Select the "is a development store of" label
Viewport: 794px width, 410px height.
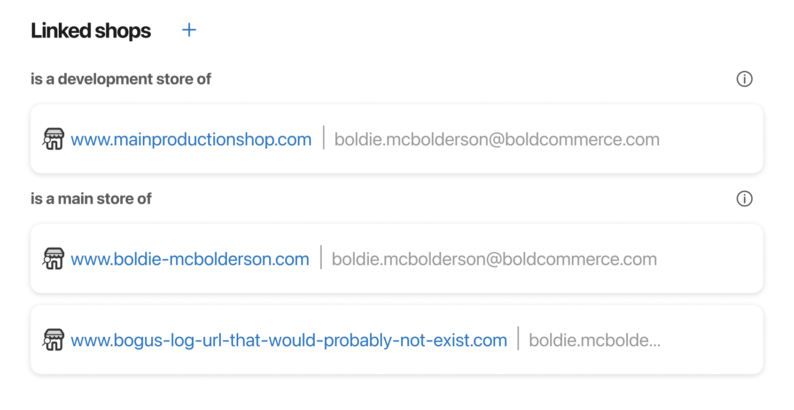tap(121, 79)
